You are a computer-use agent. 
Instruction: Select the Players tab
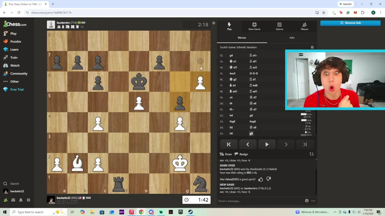tap(304, 26)
